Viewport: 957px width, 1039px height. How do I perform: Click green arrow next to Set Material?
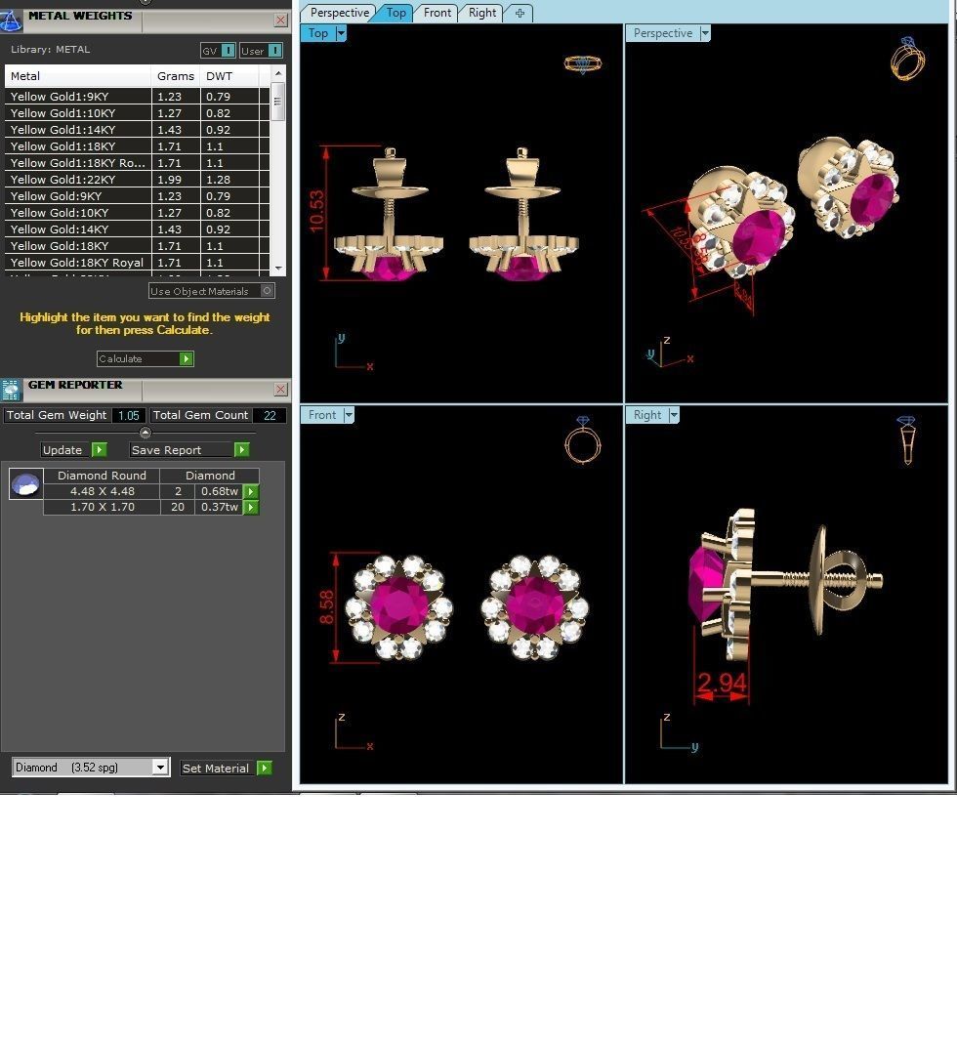coord(265,768)
